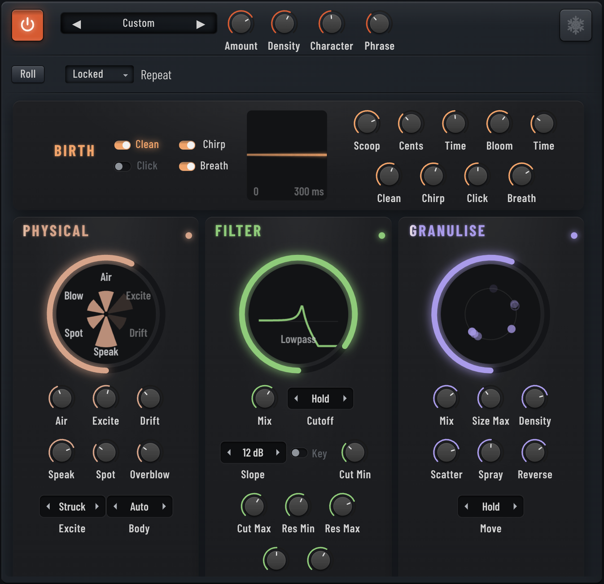Turn off the Breath toggle switch

pyautogui.click(x=187, y=166)
